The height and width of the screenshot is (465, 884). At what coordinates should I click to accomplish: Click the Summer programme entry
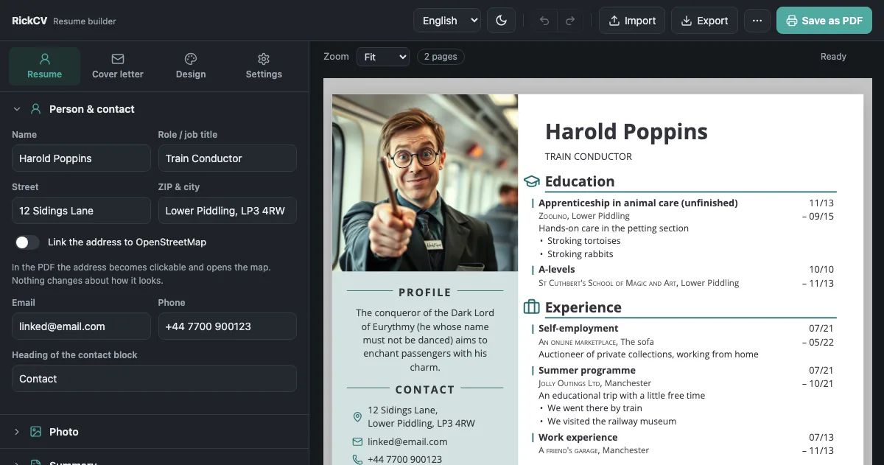tap(586, 370)
